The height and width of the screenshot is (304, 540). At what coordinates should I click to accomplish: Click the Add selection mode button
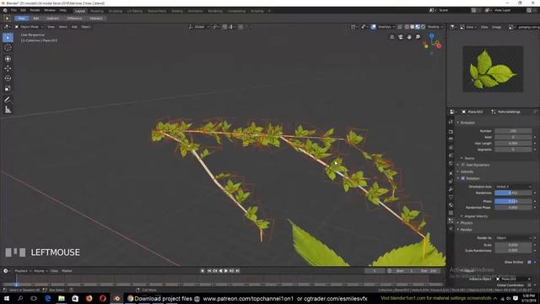point(35,19)
